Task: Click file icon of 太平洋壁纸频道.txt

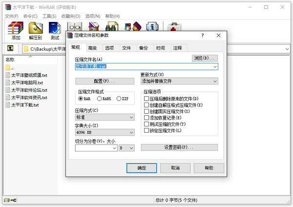Action: 8,75
